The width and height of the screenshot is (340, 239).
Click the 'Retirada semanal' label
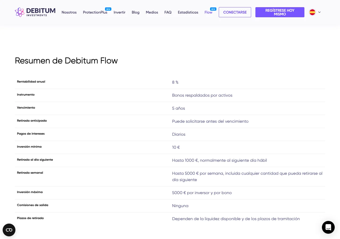click(30, 173)
